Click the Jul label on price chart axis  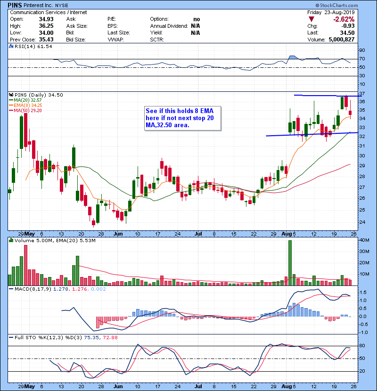198,234
